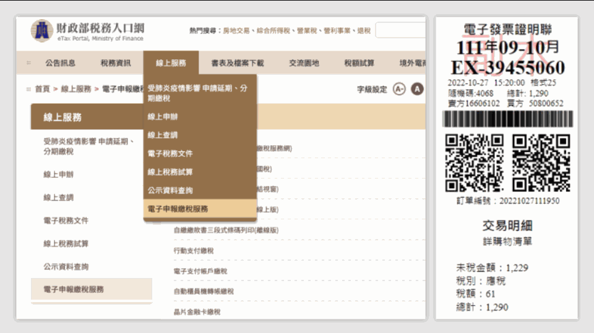Click the 訂單編號:20221027111950 text

tap(508, 201)
